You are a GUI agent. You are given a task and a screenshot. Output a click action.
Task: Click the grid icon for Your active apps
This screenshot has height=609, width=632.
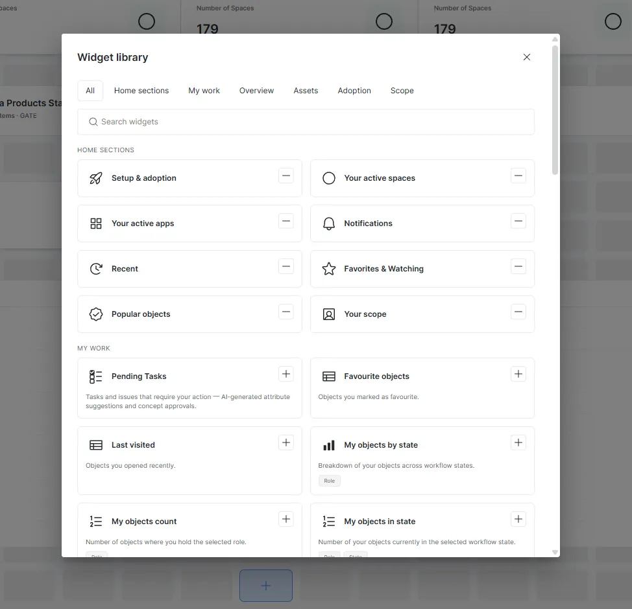click(96, 224)
